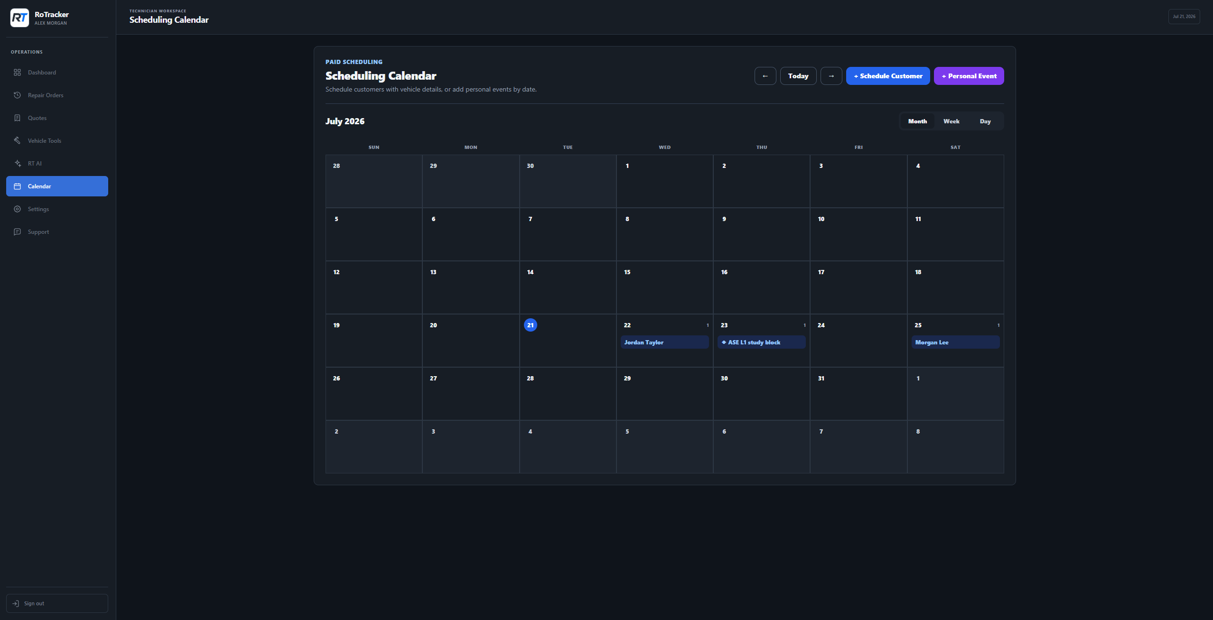Image resolution: width=1213 pixels, height=620 pixels.
Task: Open Jordan Taylor appointment on July 22
Action: click(664, 342)
